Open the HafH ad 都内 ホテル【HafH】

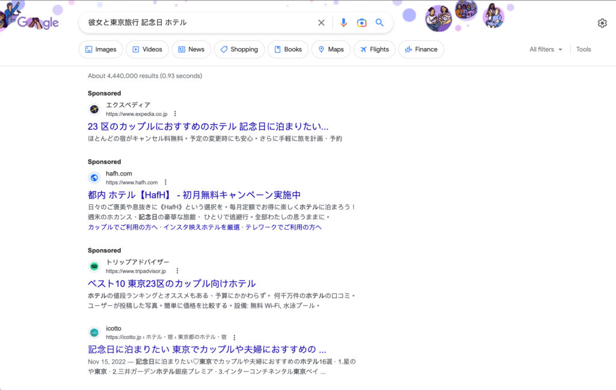tap(194, 195)
